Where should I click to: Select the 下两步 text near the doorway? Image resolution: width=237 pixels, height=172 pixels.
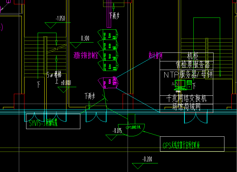click(90, 96)
